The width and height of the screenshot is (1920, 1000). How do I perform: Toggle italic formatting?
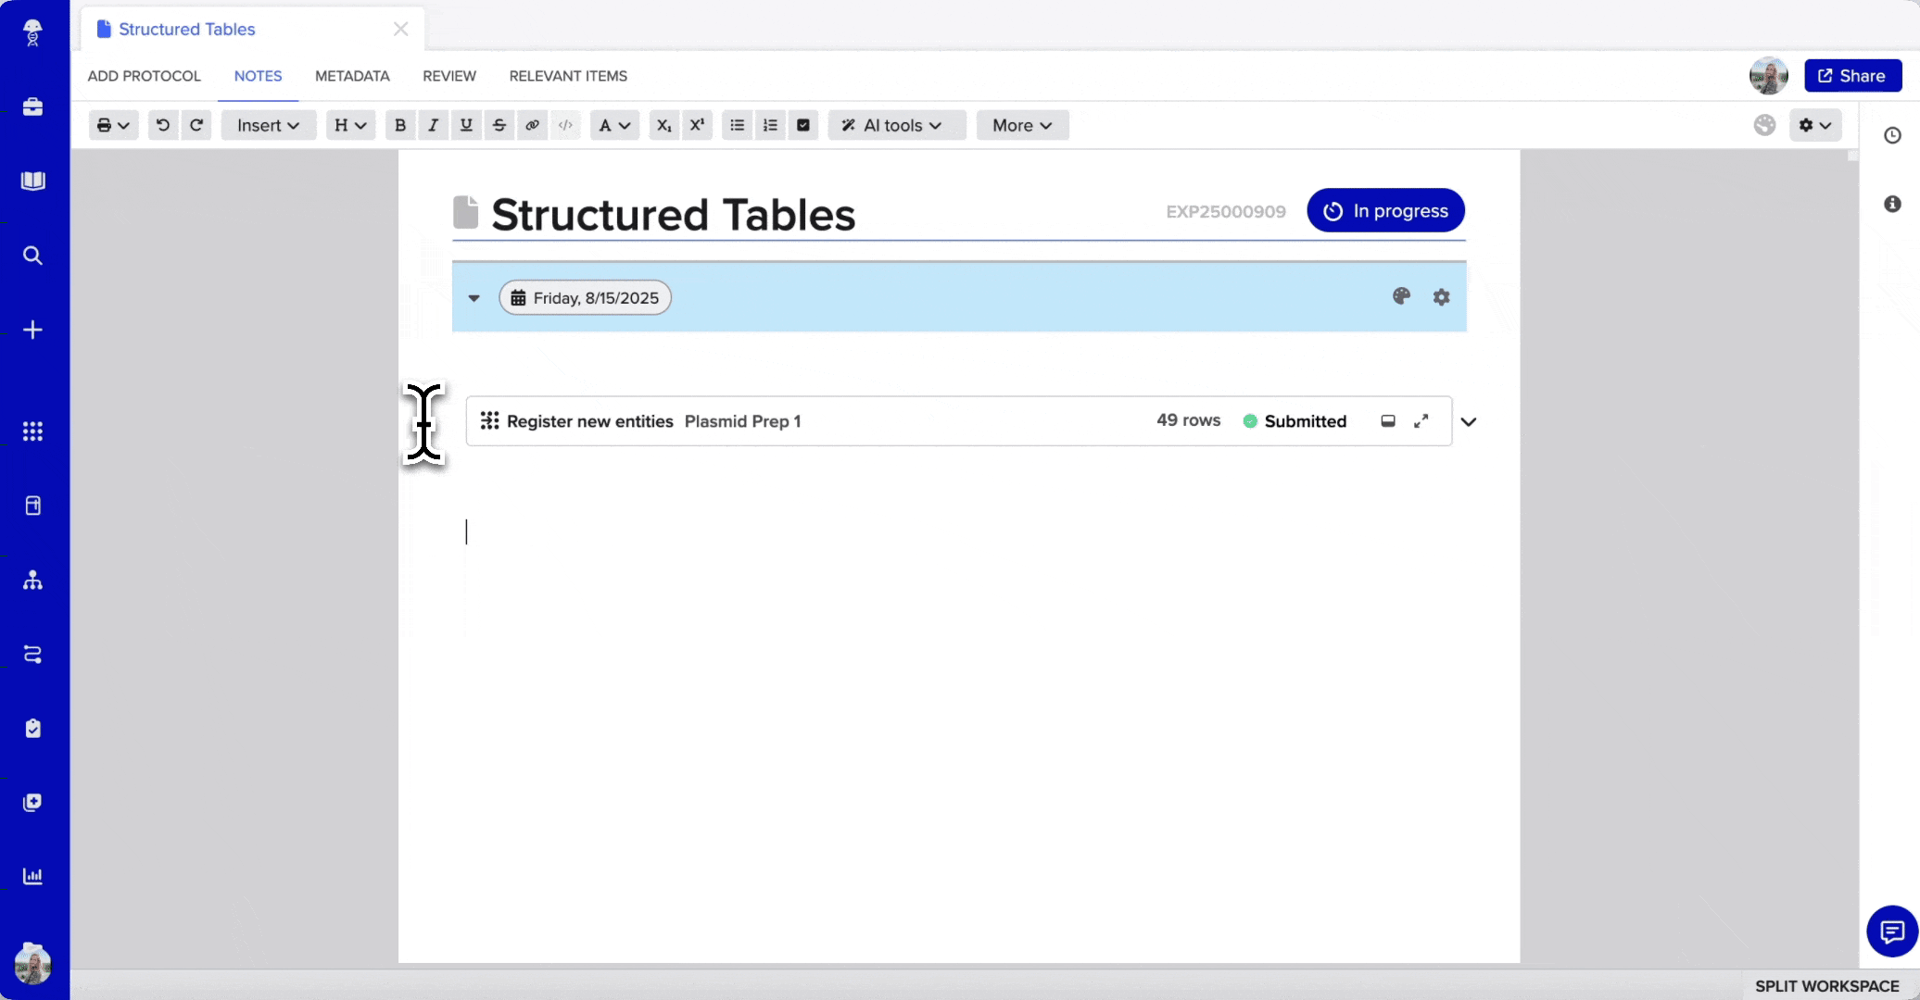[x=433, y=125]
